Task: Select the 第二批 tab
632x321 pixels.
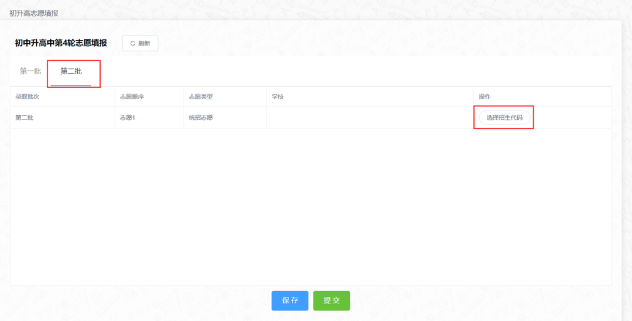Action: coord(71,71)
